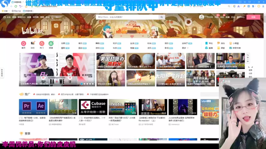Open the Note phone video thumbnail
This screenshot has width=266, height=149.
pos(123,107)
